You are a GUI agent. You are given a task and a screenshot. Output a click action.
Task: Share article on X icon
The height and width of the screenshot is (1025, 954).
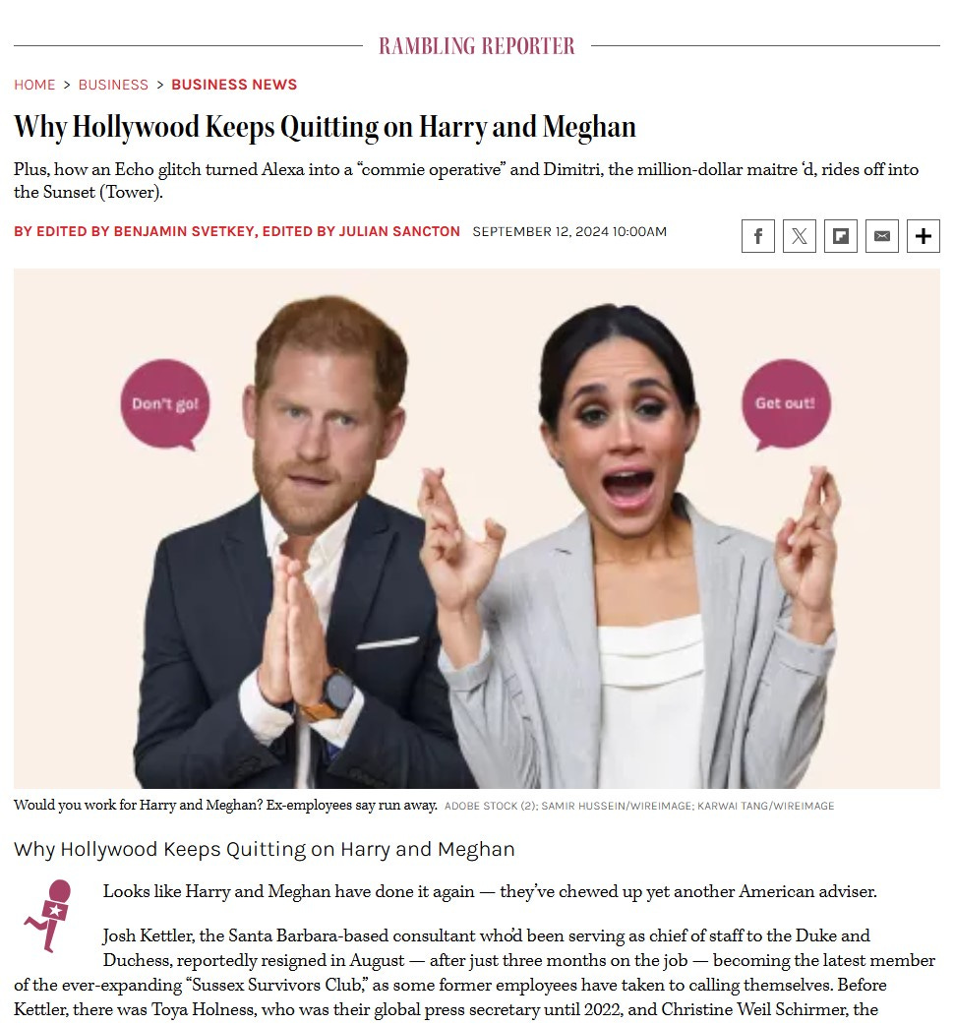[800, 236]
